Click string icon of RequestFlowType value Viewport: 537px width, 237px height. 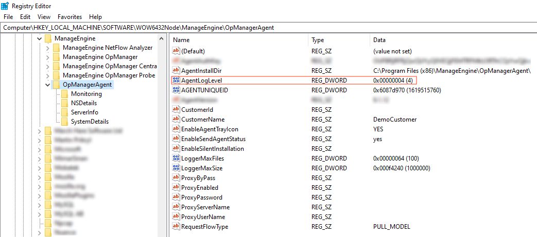176,226
